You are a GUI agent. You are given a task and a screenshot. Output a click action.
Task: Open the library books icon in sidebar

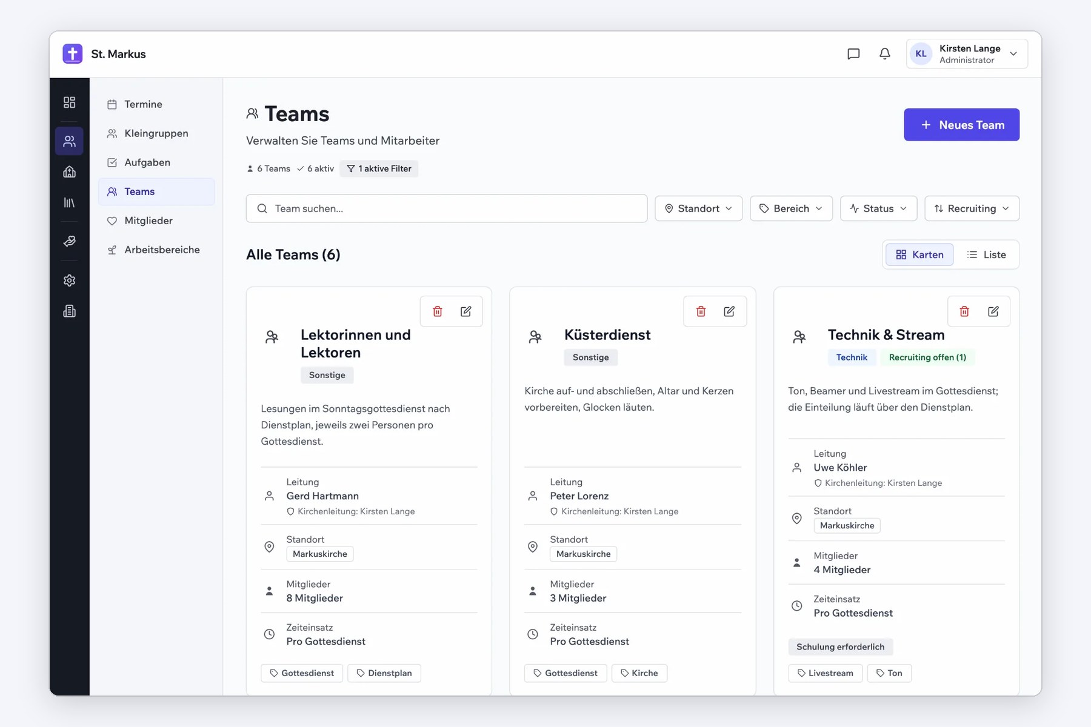pyautogui.click(x=69, y=202)
